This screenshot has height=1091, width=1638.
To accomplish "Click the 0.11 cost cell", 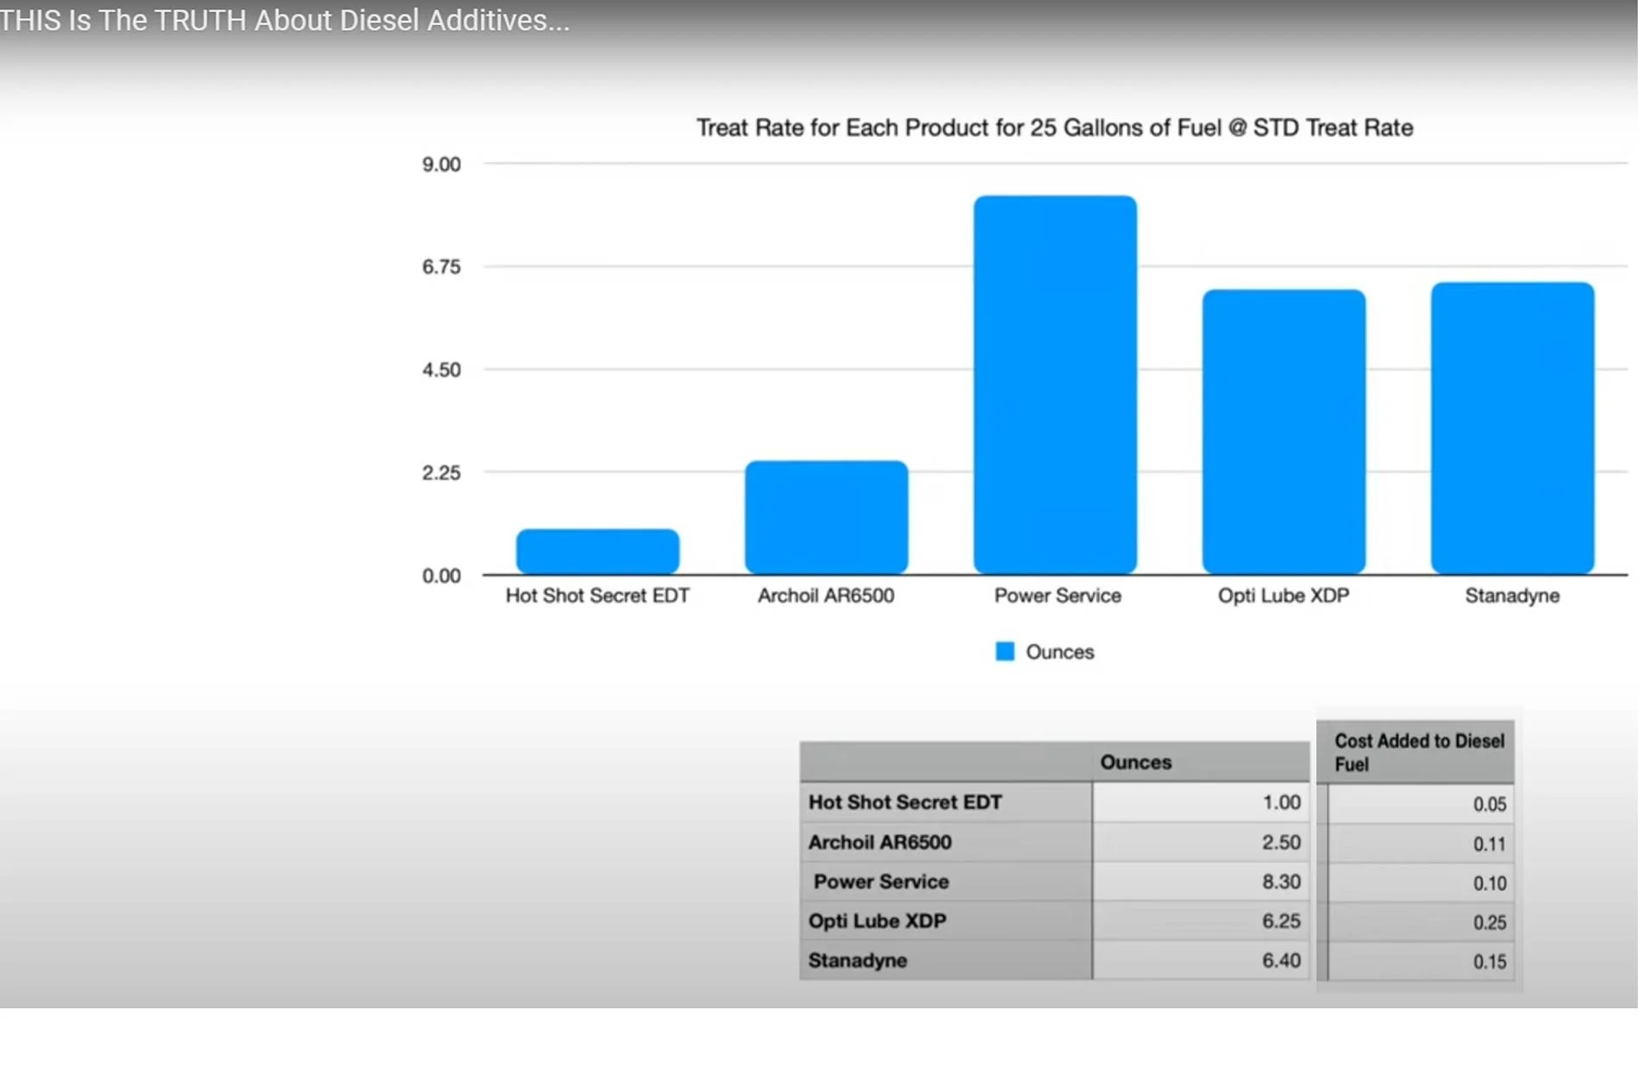I will click(x=1421, y=844).
